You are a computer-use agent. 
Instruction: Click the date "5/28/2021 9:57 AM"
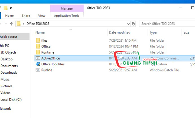(x=123, y=70)
